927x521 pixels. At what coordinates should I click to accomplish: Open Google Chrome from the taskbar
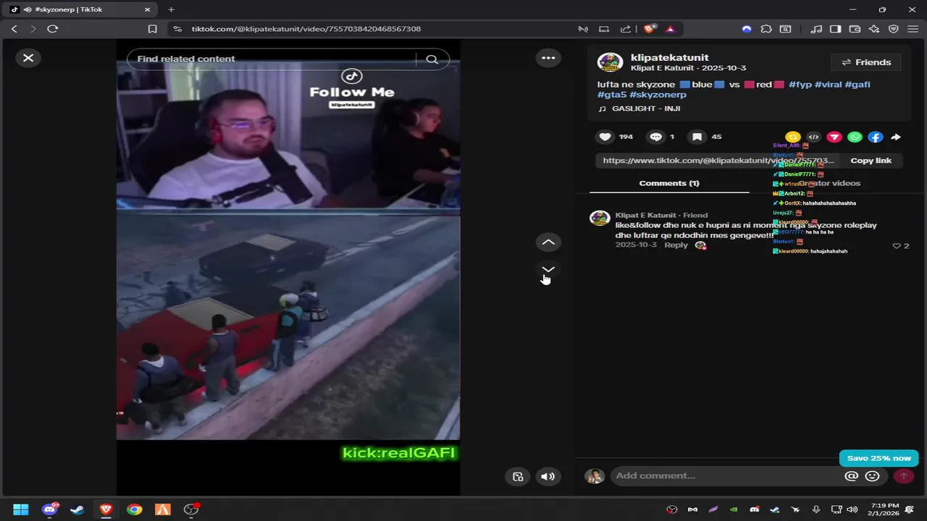[x=135, y=509]
